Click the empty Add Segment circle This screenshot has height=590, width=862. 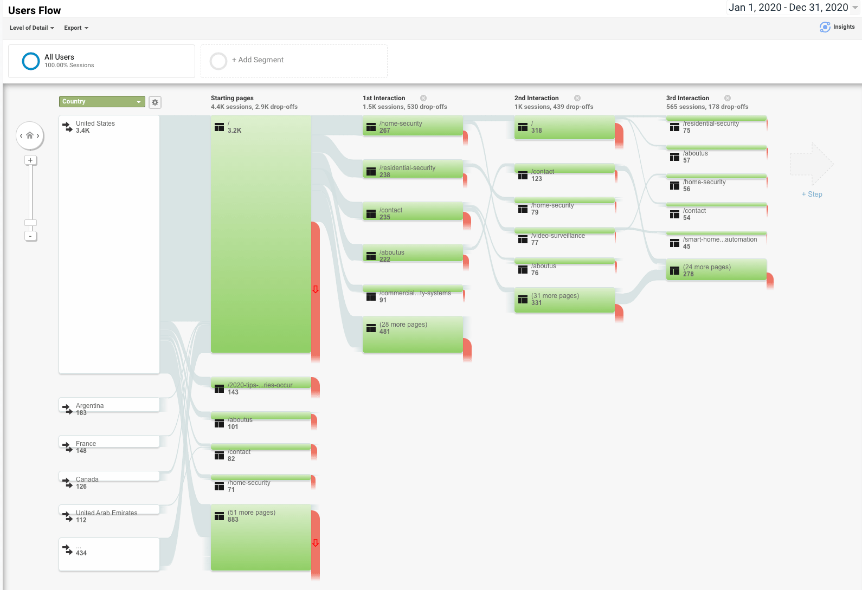pos(218,61)
